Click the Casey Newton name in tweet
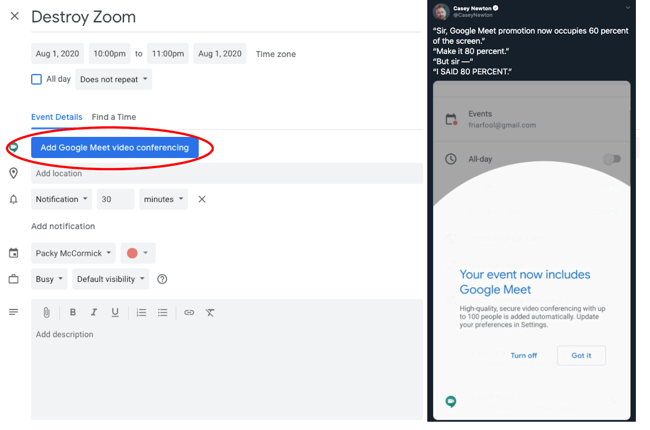 [x=472, y=8]
